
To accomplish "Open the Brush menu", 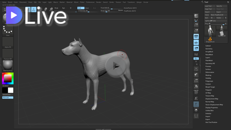I will tap(10, 2).
